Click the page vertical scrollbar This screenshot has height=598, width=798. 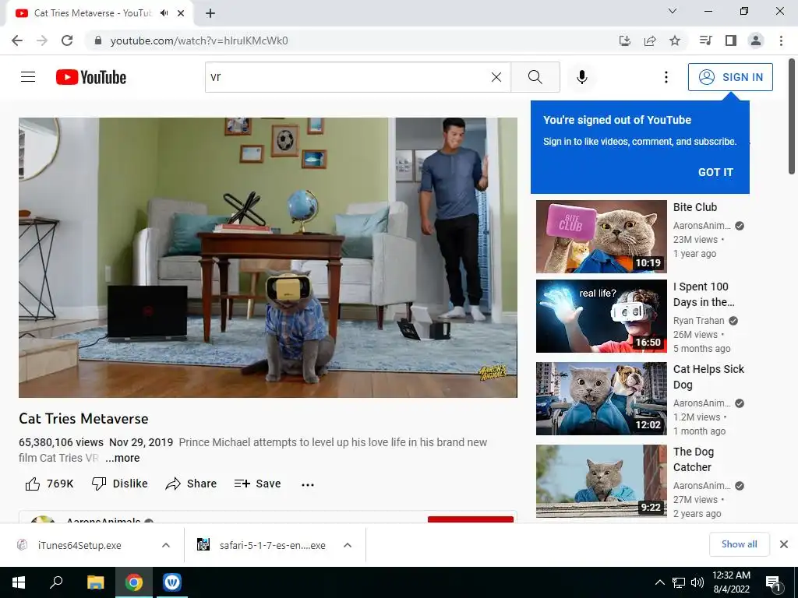pos(792,117)
